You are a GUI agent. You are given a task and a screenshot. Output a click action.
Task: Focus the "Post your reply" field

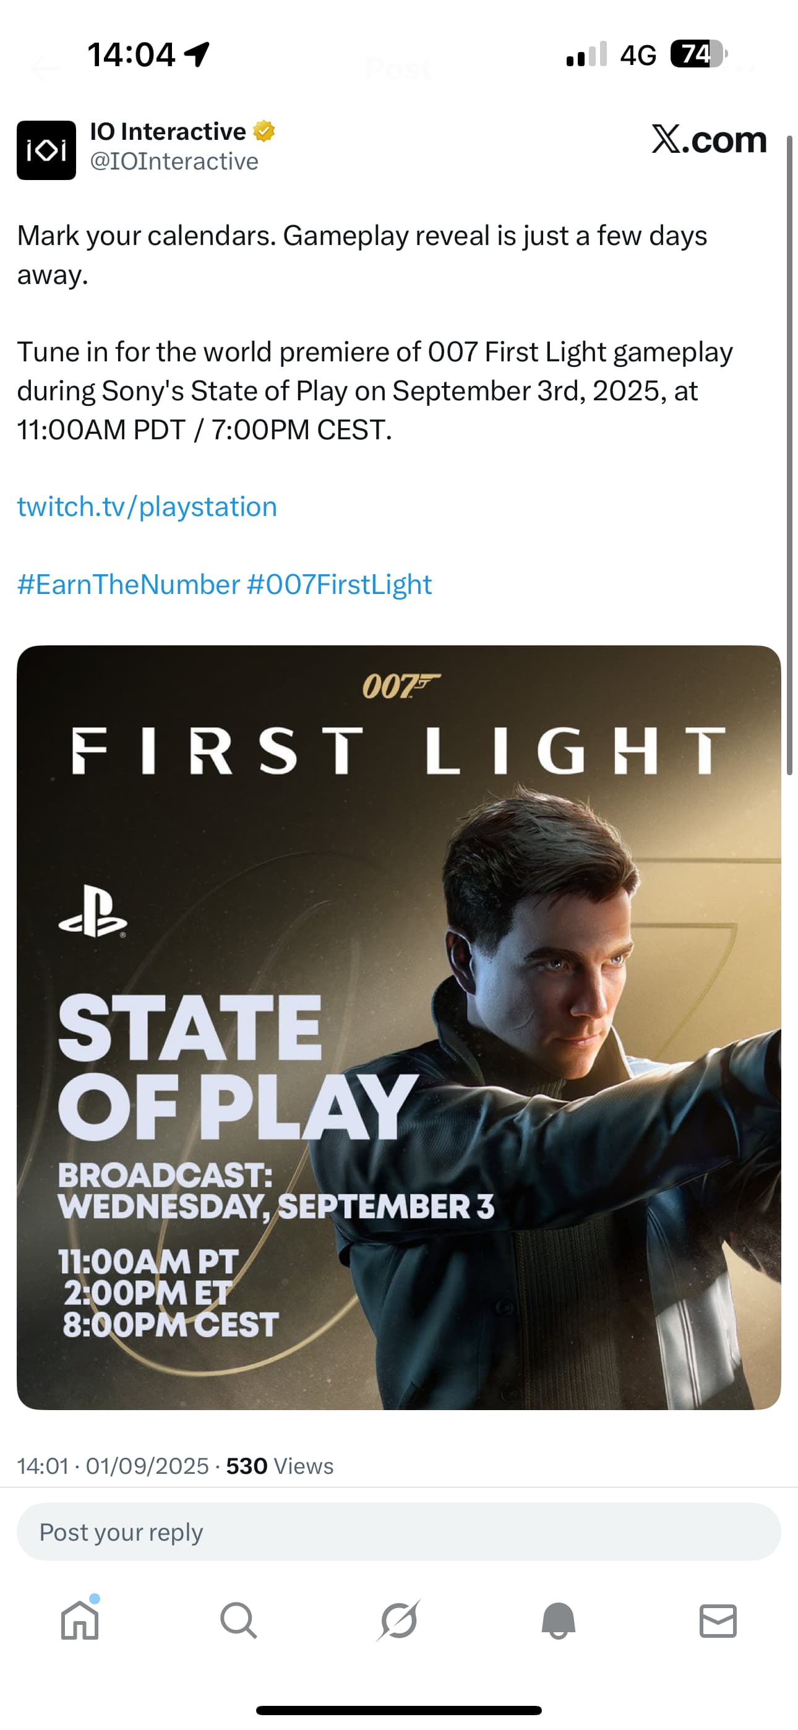(x=398, y=1532)
